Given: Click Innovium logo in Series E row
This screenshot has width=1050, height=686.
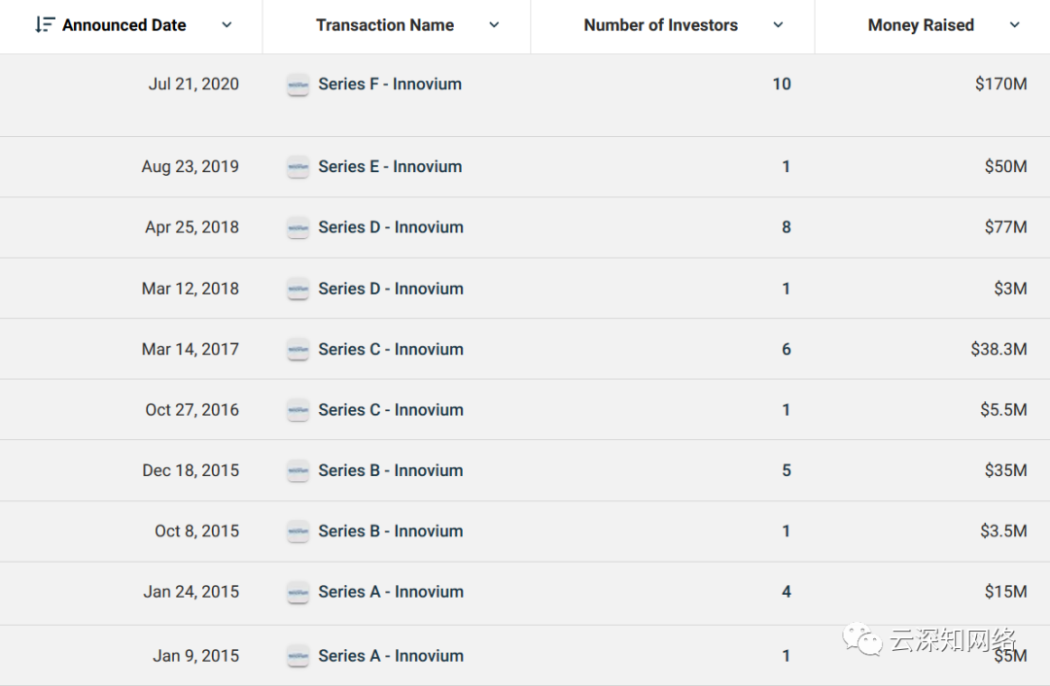Looking at the screenshot, I should [x=297, y=167].
